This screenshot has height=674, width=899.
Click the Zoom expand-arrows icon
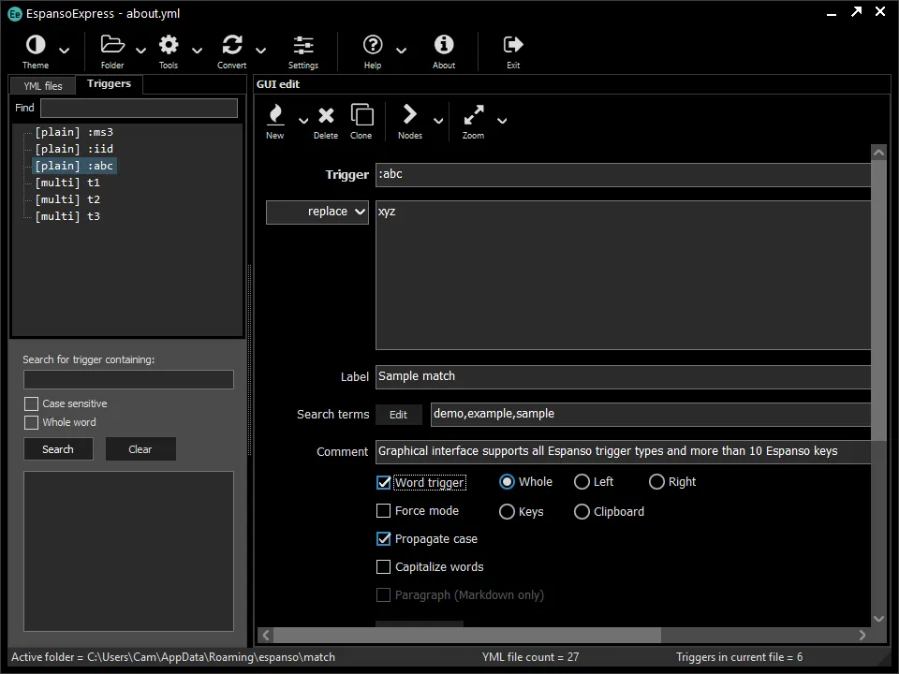pos(474,114)
